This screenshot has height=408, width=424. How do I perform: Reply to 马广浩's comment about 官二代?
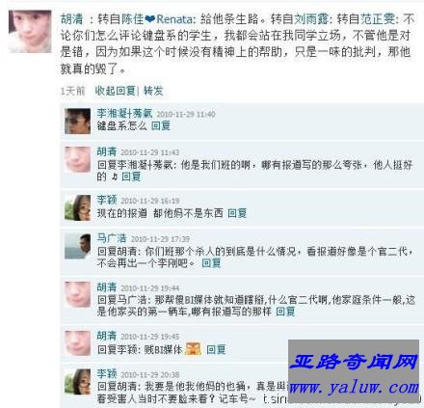(211, 263)
